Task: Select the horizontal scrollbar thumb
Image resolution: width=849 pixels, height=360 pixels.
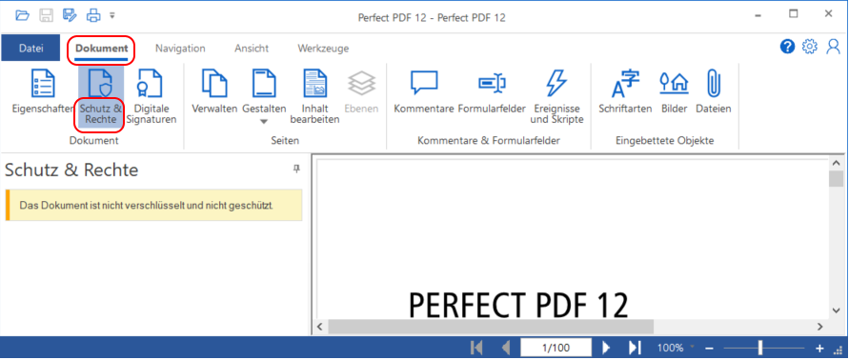Action: (491, 327)
